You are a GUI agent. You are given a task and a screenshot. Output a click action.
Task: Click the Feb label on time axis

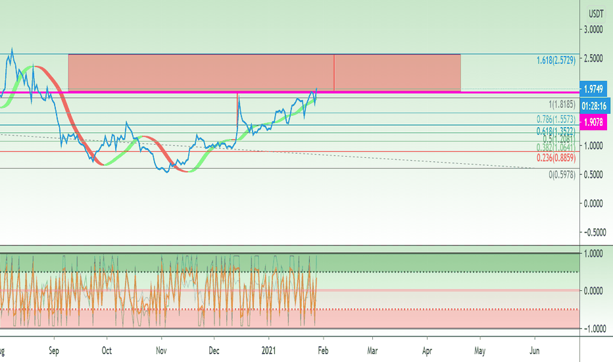(x=323, y=351)
